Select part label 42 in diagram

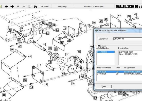click(x=4, y=95)
